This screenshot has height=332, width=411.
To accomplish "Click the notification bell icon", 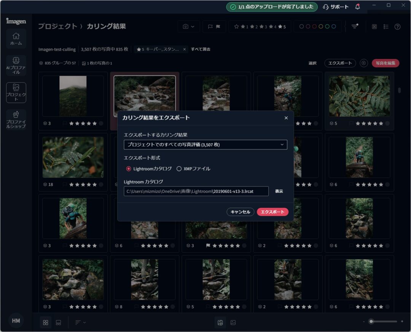I will pos(357,7).
